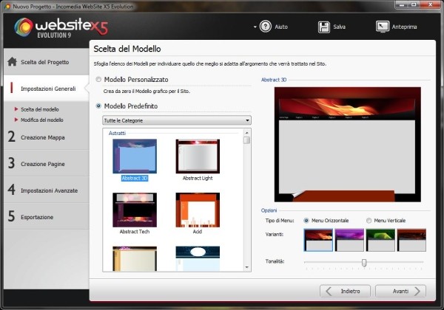Viewport: 444px width, 310px height.
Task: Choose the Menu Orizzontale radio button
Action: [306, 221]
